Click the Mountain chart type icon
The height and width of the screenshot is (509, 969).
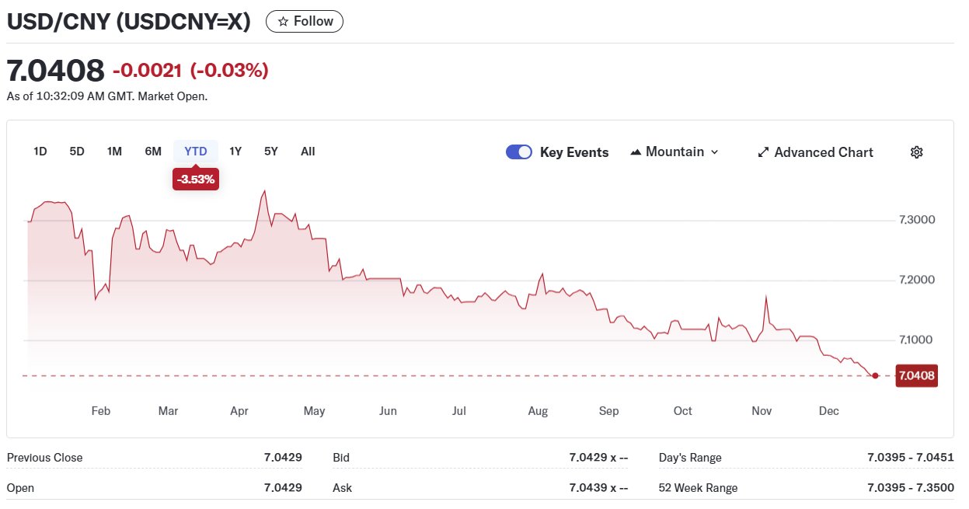[636, 152]
